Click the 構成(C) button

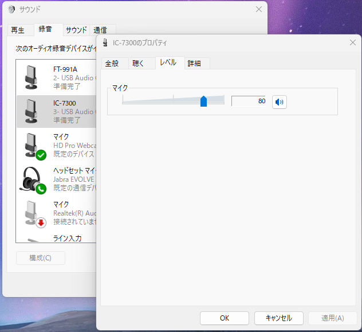[x=41, y=258]
